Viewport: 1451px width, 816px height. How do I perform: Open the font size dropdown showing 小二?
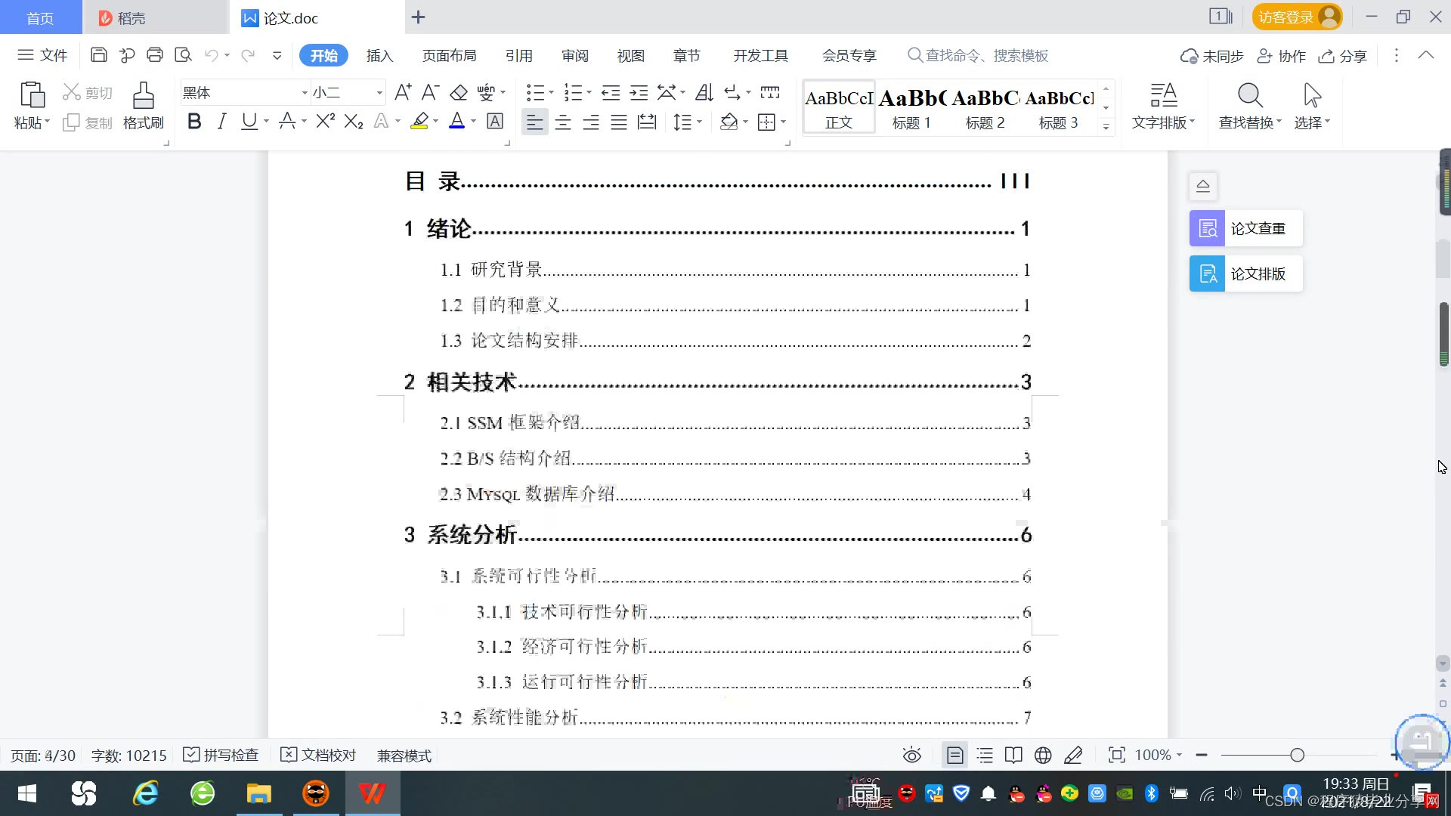coord(379,93)
